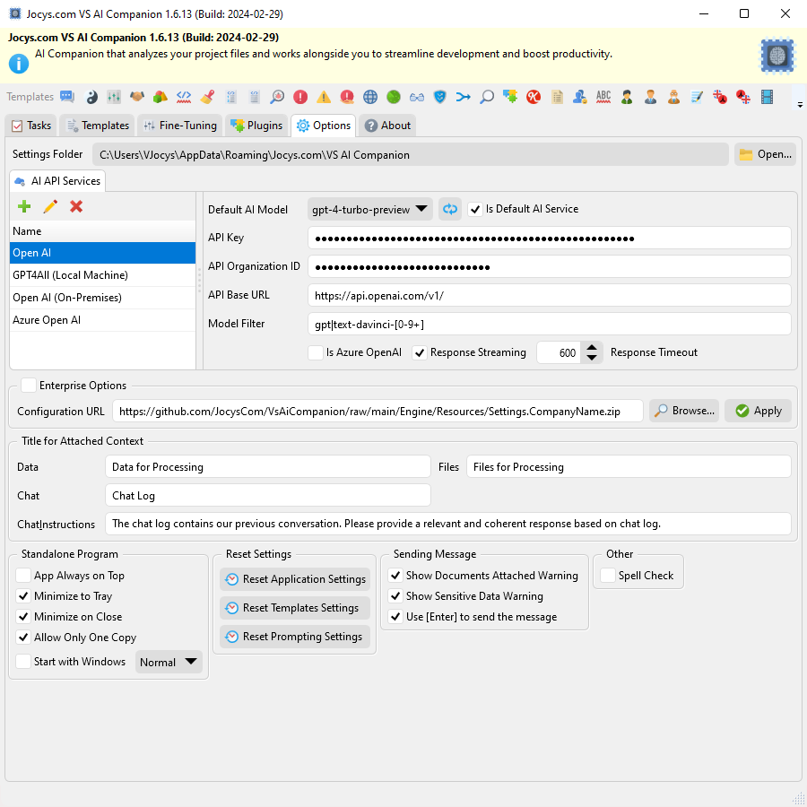Click Reset Prompting Settings

tap(294, 637)
